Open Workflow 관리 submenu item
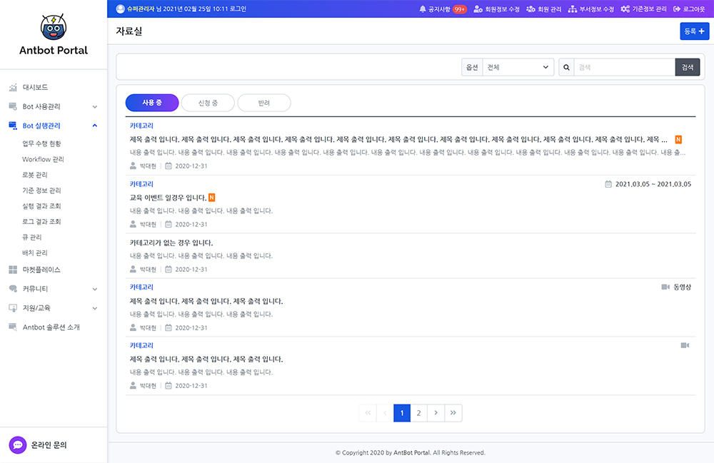This screenshot has width=714, height=463. [43, 159]
